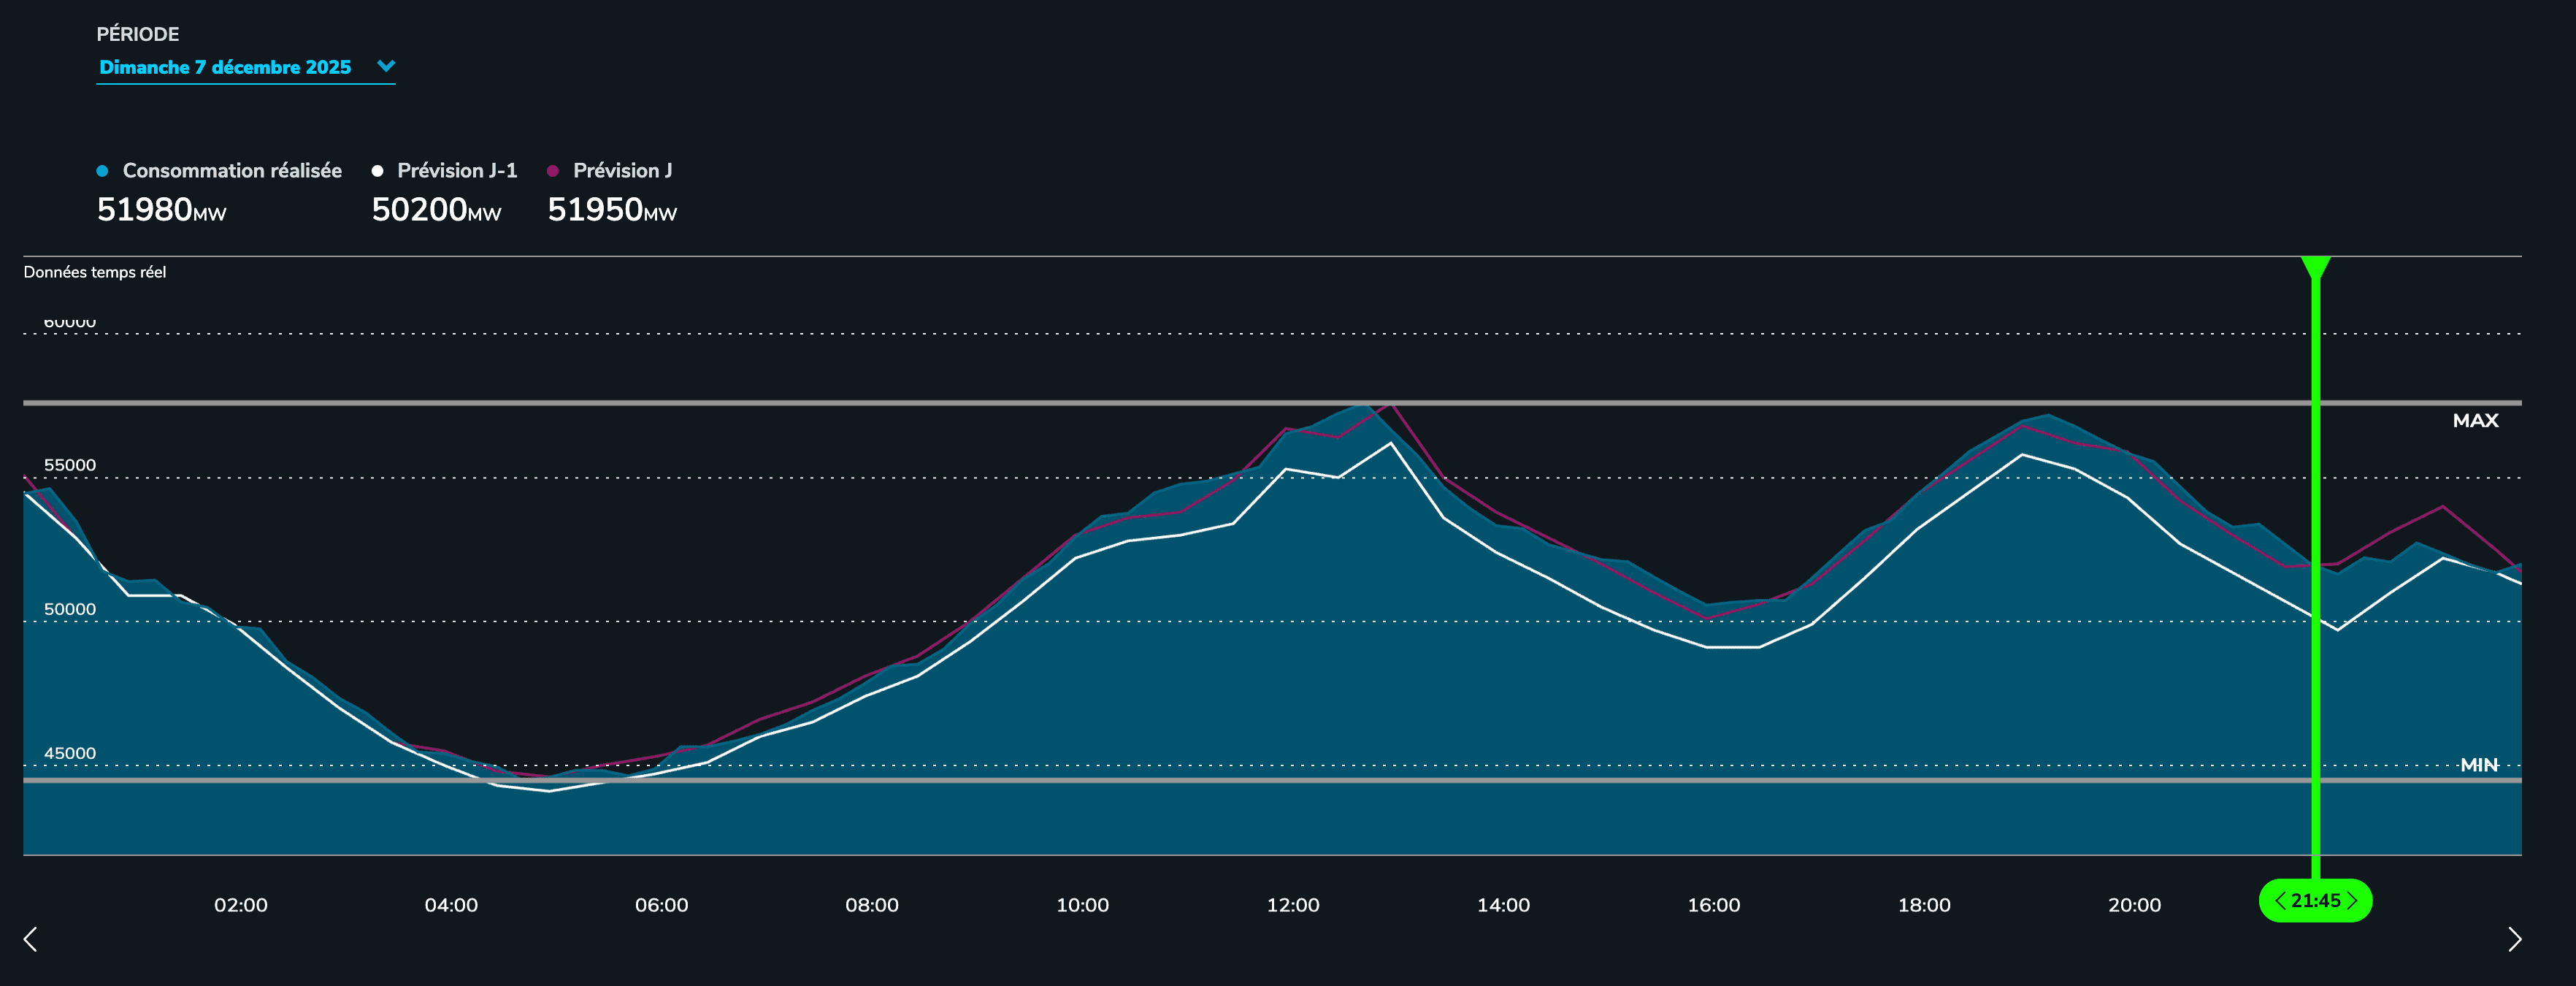Click the MAX line label
Screen dimensions: 2576x986
pyautogui.click(x=2475, y=421)
